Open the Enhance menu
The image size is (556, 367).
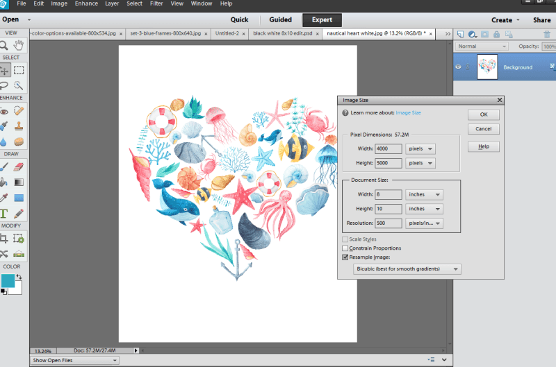(x=86, y=3)
